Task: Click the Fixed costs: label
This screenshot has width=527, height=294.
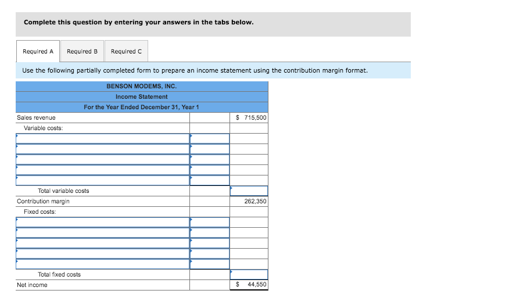Action: point(40,211)
